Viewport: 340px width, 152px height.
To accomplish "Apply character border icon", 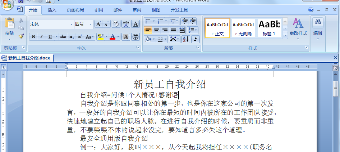I will (135, 24).
